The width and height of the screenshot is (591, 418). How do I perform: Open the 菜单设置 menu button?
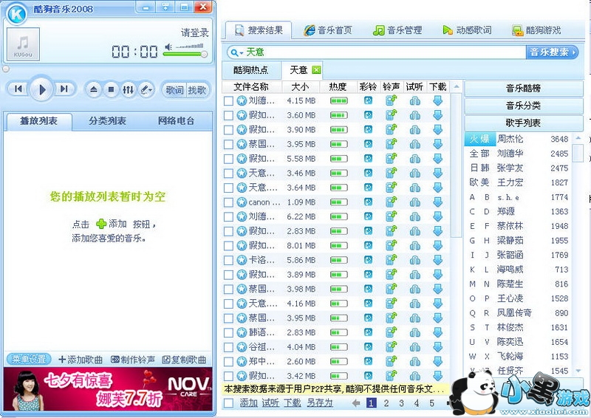point(29,359)
